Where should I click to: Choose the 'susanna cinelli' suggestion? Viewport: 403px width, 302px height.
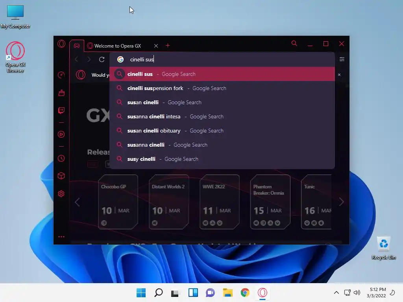[x=222, y=145]
